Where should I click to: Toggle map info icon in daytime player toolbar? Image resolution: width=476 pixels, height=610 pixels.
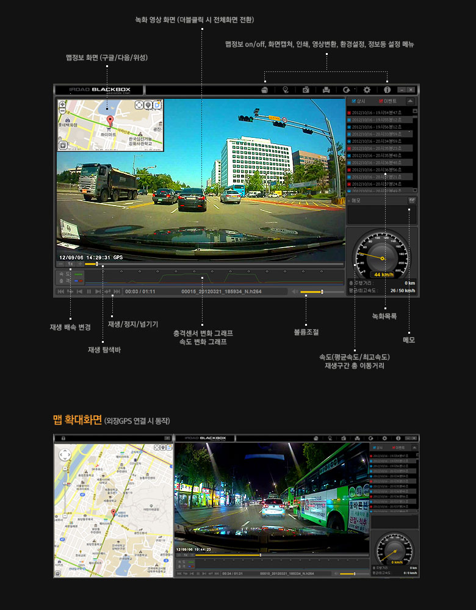[285, 90]
